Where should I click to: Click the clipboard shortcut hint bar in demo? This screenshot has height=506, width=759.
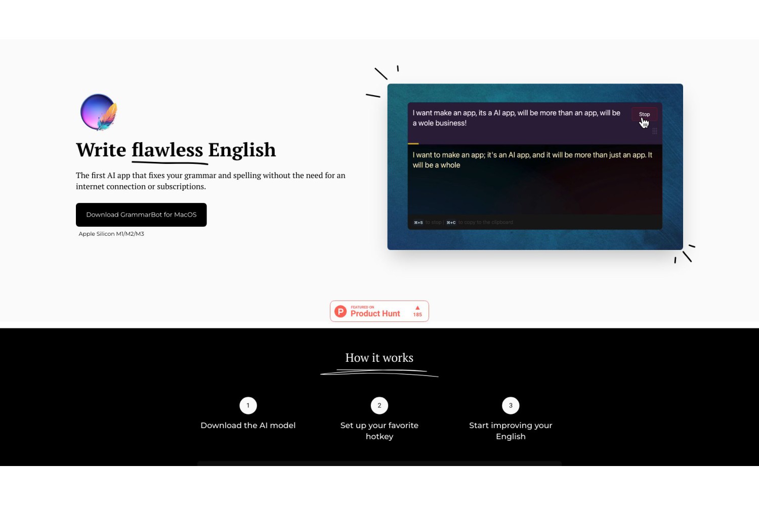(535, 222)
